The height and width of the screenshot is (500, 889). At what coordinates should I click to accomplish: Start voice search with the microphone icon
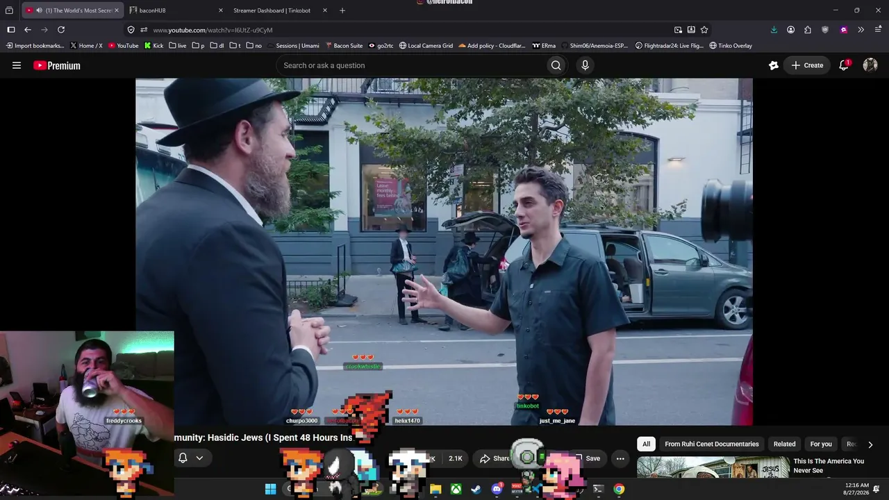click(x=585, y=65)
